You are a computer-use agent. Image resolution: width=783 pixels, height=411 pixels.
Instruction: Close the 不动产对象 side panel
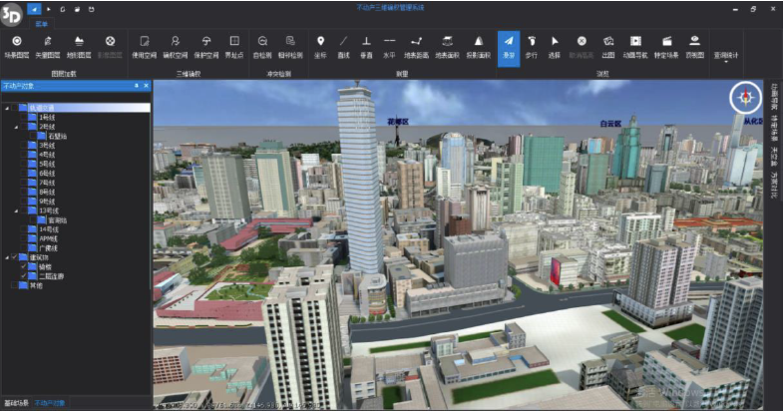[146, 86]
